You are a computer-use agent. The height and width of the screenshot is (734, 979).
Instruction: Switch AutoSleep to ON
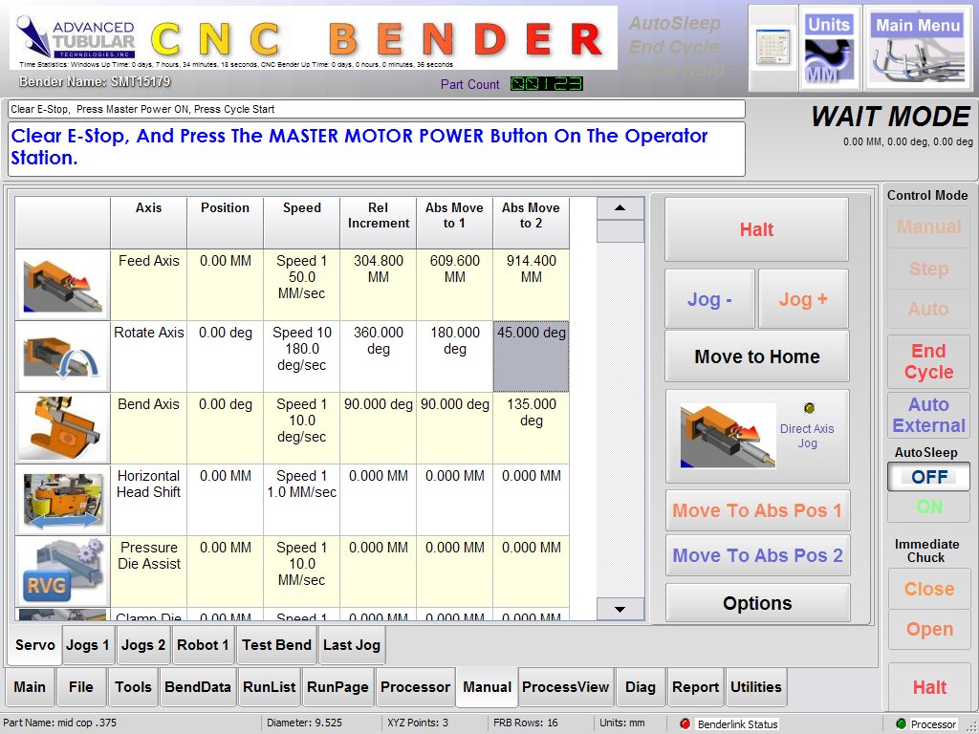[x=929, y=507]
